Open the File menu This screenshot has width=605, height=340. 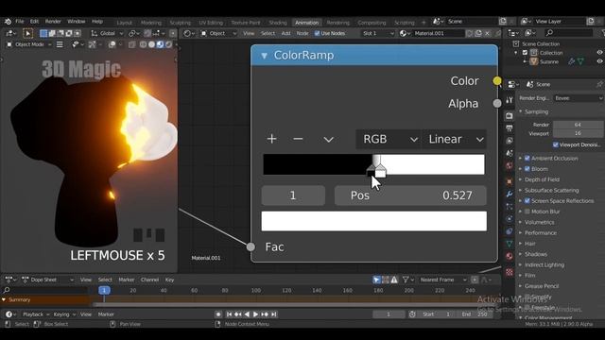[20, 22]
